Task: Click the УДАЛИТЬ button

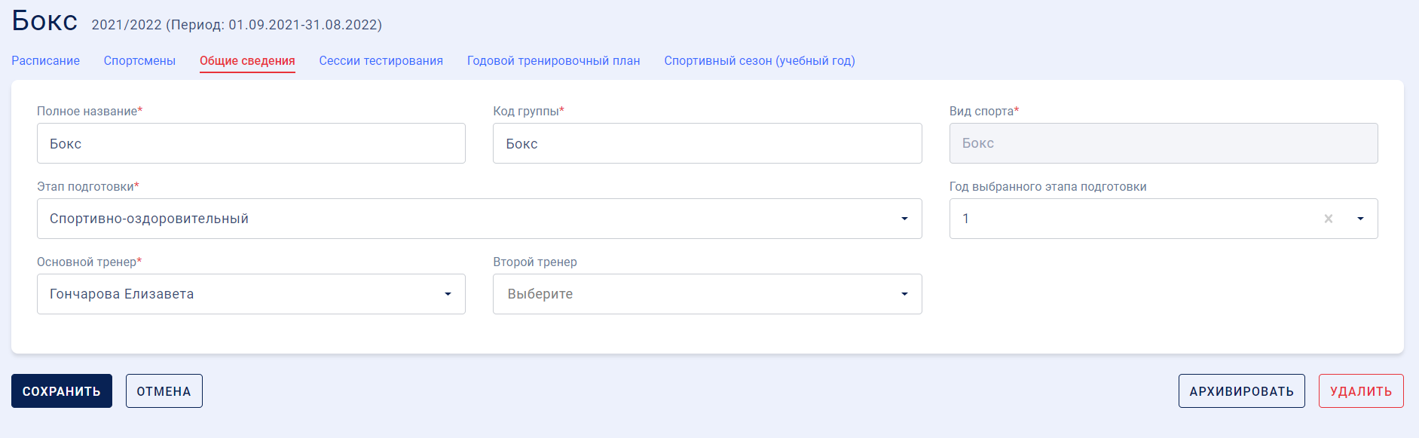Action: (x=1361, y=391)
